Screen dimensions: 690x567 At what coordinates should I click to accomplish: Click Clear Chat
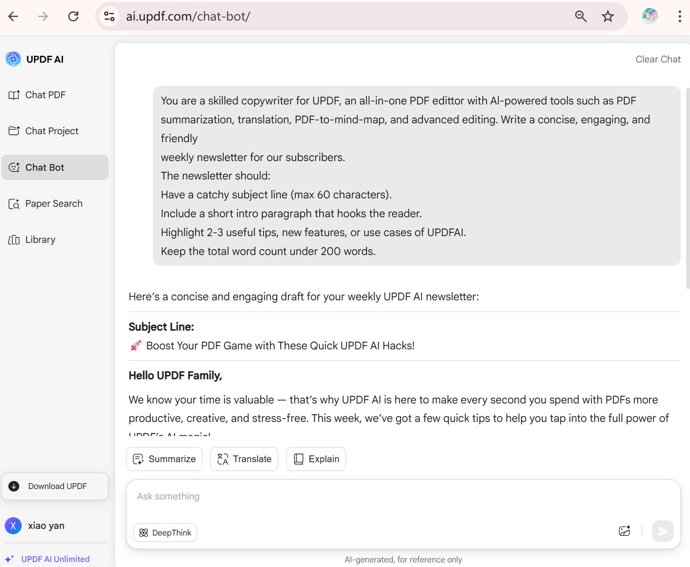[658, 59]
